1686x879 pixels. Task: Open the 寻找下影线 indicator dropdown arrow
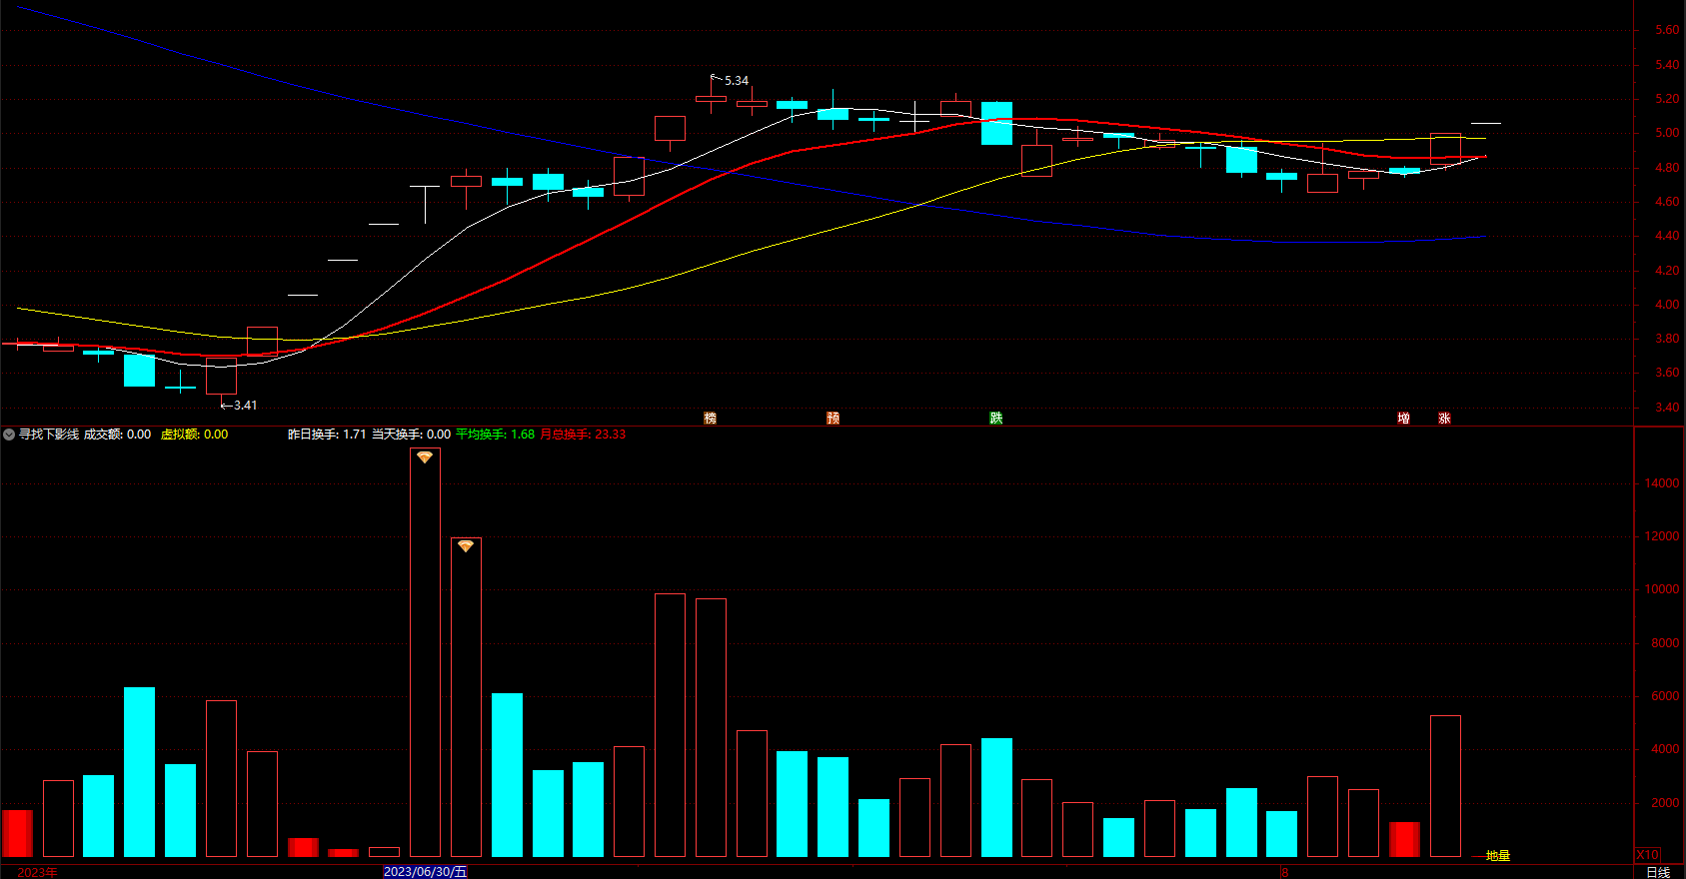point(9,435)
